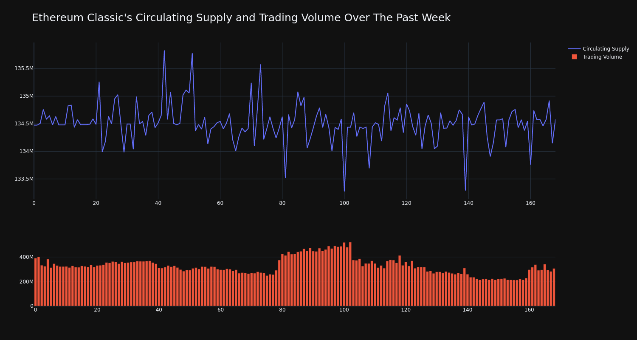Click the 60 tick on supply chart x-axis

point(220,203)
